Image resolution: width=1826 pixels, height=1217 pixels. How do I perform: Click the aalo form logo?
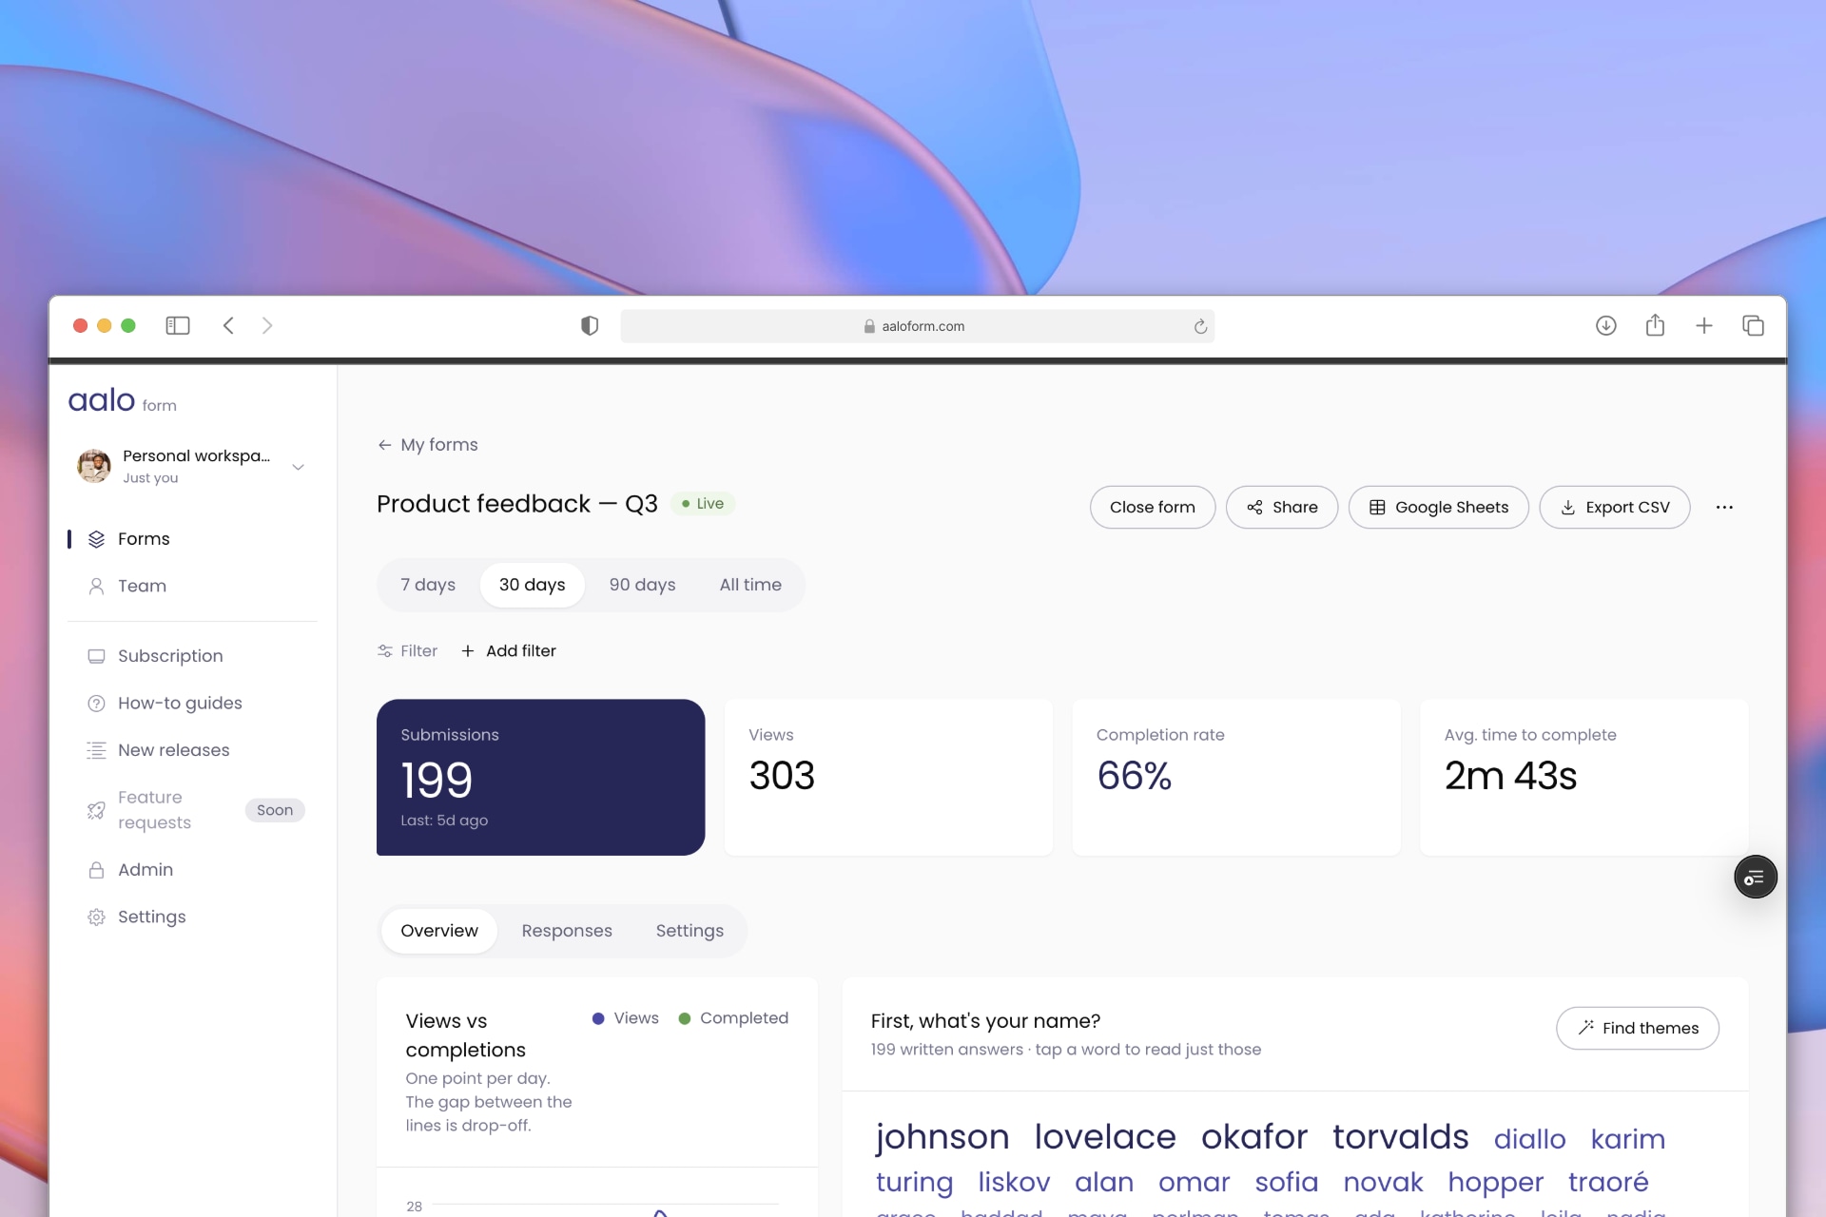point(123,400)
